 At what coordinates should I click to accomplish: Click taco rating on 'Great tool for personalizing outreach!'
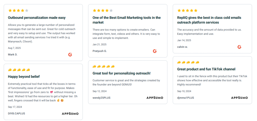click(x=104, y=66)
